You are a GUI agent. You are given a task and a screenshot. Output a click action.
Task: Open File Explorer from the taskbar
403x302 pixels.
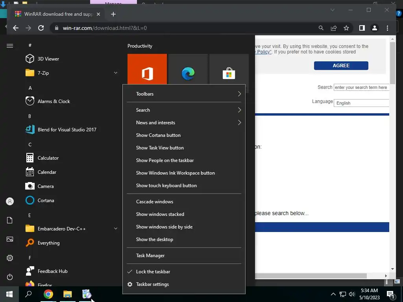click(x=68, y=294)
